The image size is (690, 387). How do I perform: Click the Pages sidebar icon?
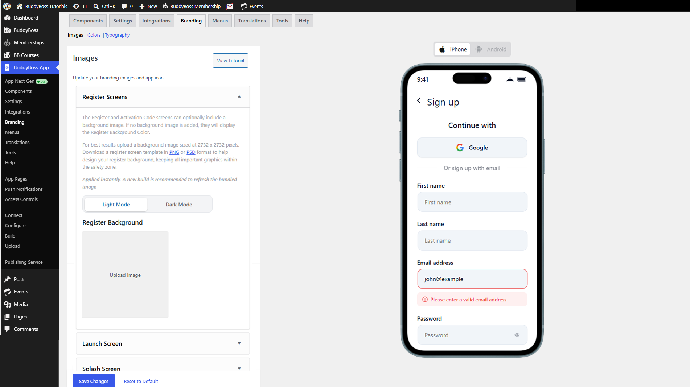[7, 317]
